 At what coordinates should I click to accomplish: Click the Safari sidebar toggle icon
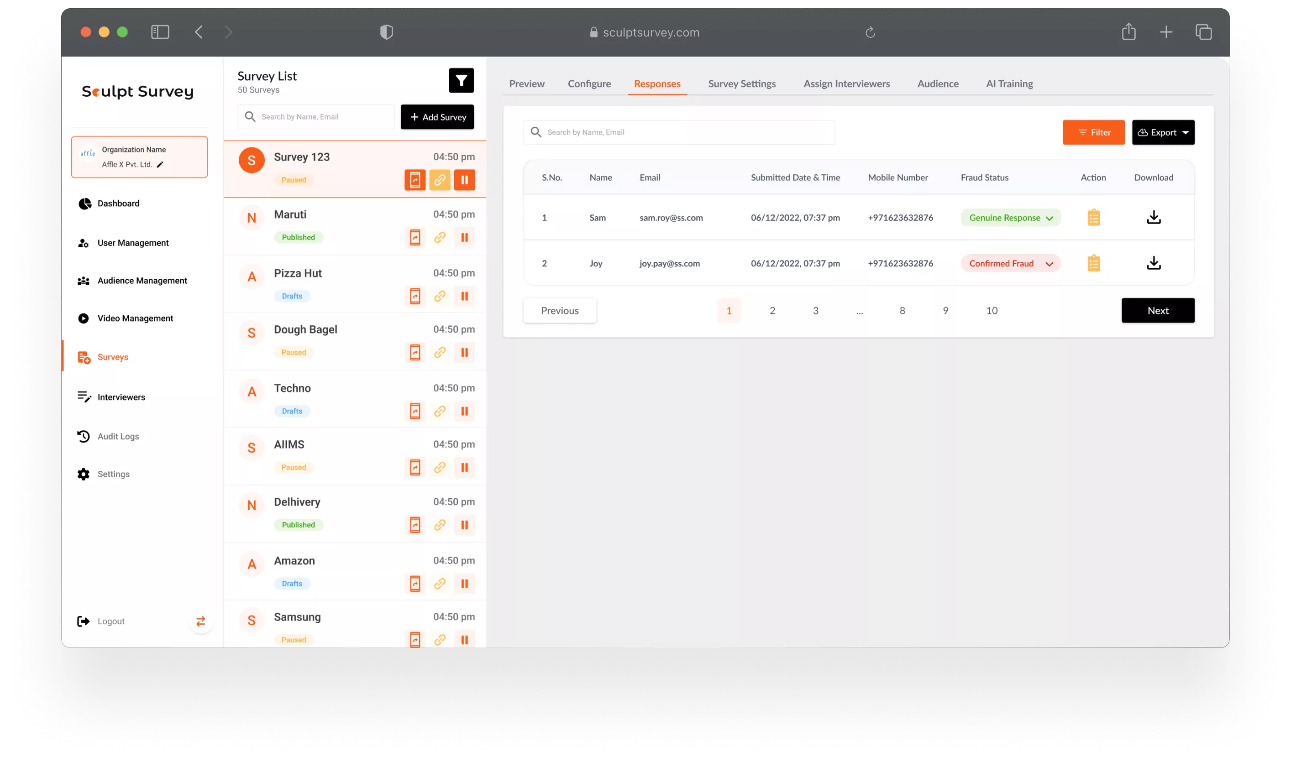click(x=160, y=32)
